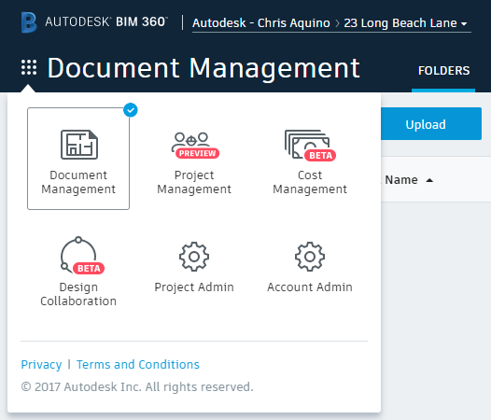
Task: Click the BIM 360 logo icon
Action: click(29, 22)
